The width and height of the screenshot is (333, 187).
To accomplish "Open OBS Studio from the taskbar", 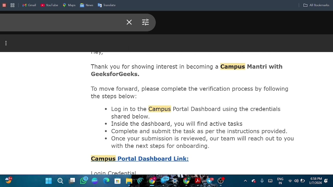I will pos(221,181).
